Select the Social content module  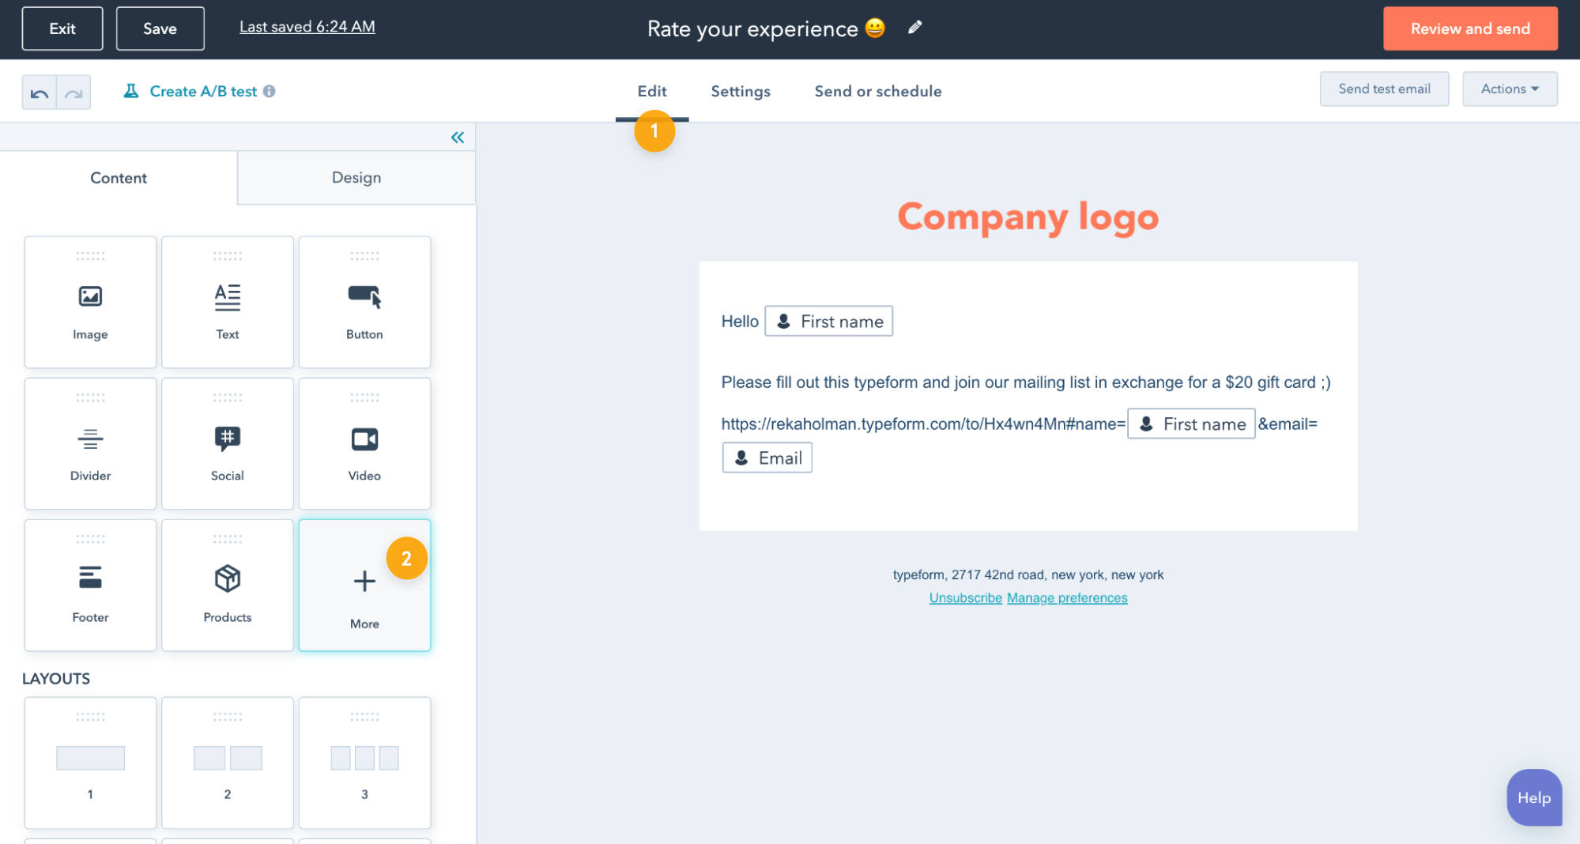(x=227, y=443)
